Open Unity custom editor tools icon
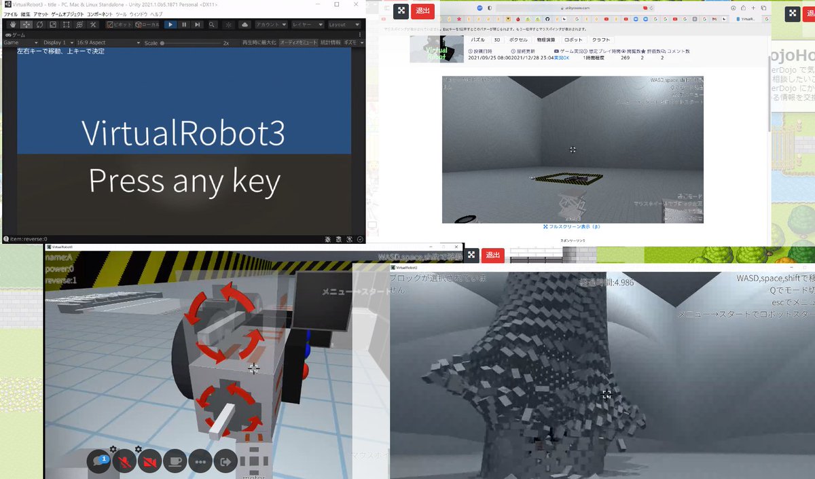Viewport: 815px width, 479px height. (x=94, y=24)
